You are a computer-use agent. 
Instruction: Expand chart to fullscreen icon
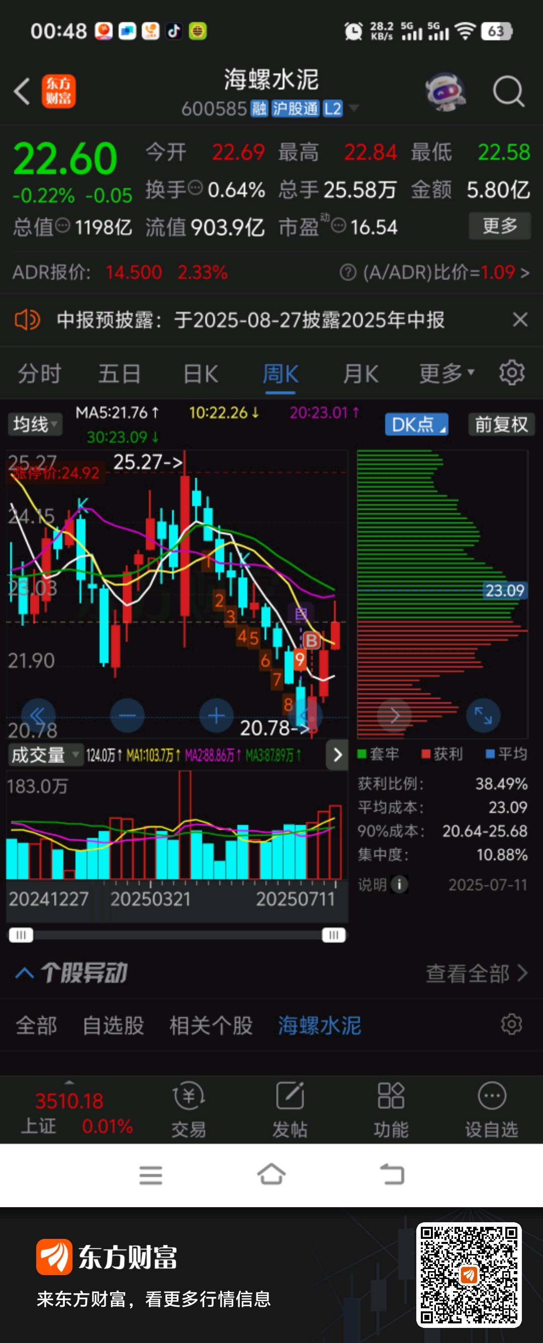[x=483, y=715]
